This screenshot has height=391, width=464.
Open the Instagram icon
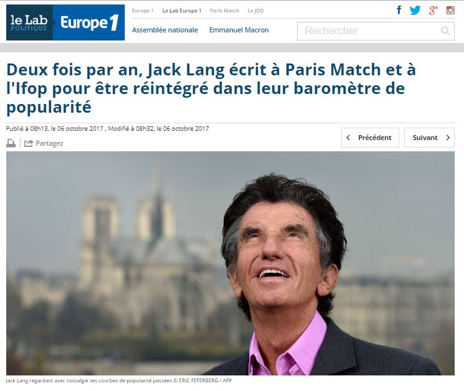tap(450, 11)
